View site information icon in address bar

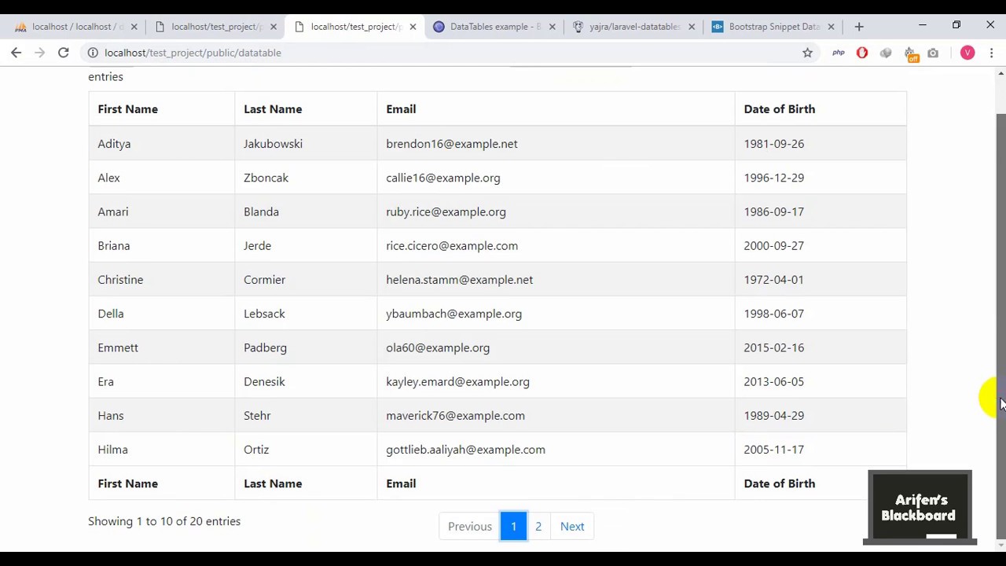[92, 53]
